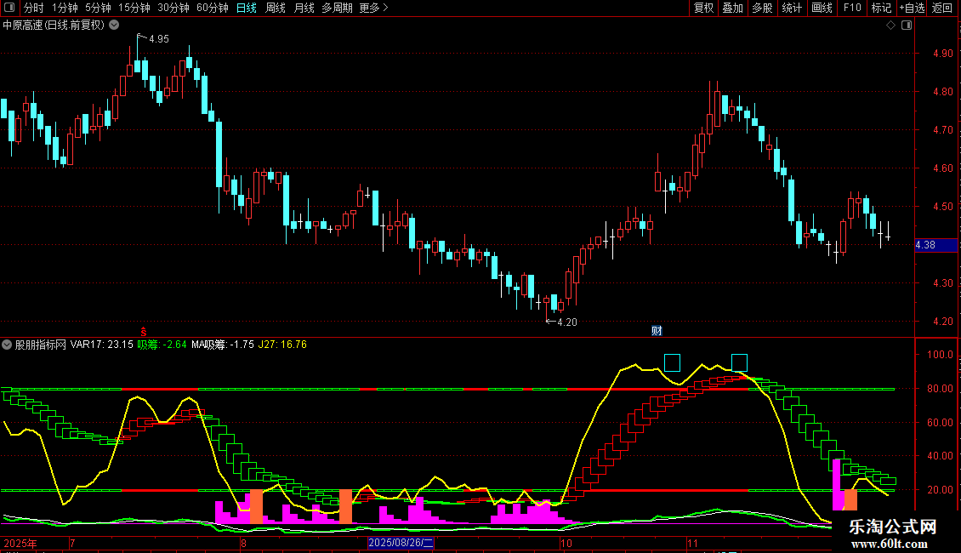Image resolution: width=961 pixels, height=553 pixels.
Task: Click the 2025年 label on time axis
Action: (20, 543)
